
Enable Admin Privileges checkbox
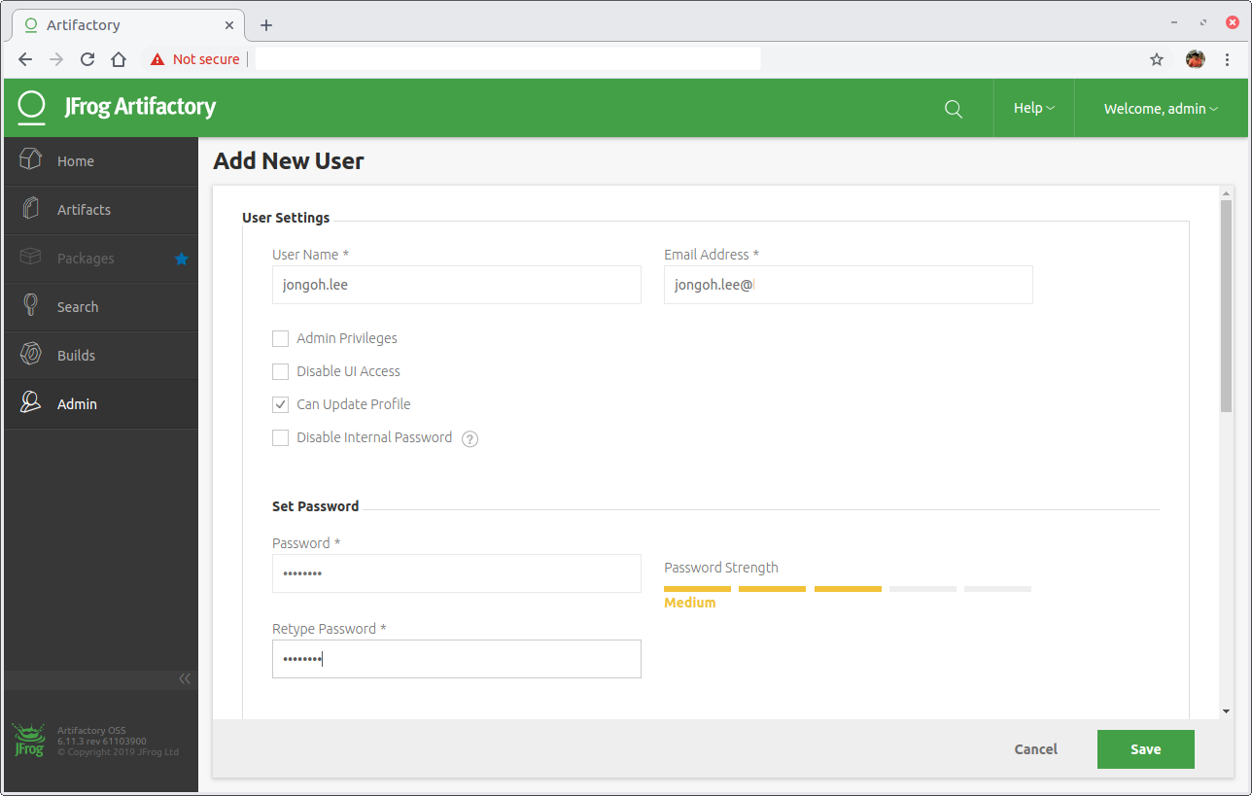pos(281,338)
